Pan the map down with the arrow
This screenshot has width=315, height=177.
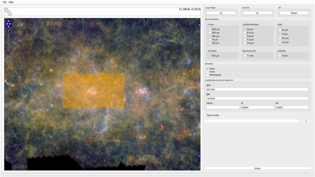click(x=8, y=26)
